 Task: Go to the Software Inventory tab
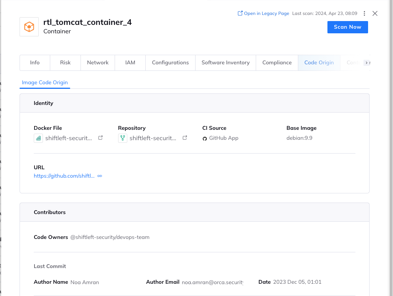[x=225, y=62]
